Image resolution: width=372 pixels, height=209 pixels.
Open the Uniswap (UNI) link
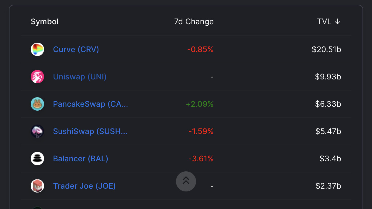(x=80, y=77)
